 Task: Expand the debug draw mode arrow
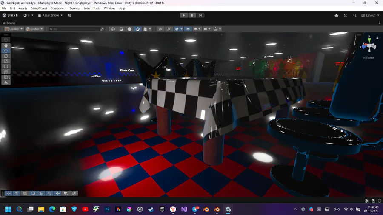150,29
